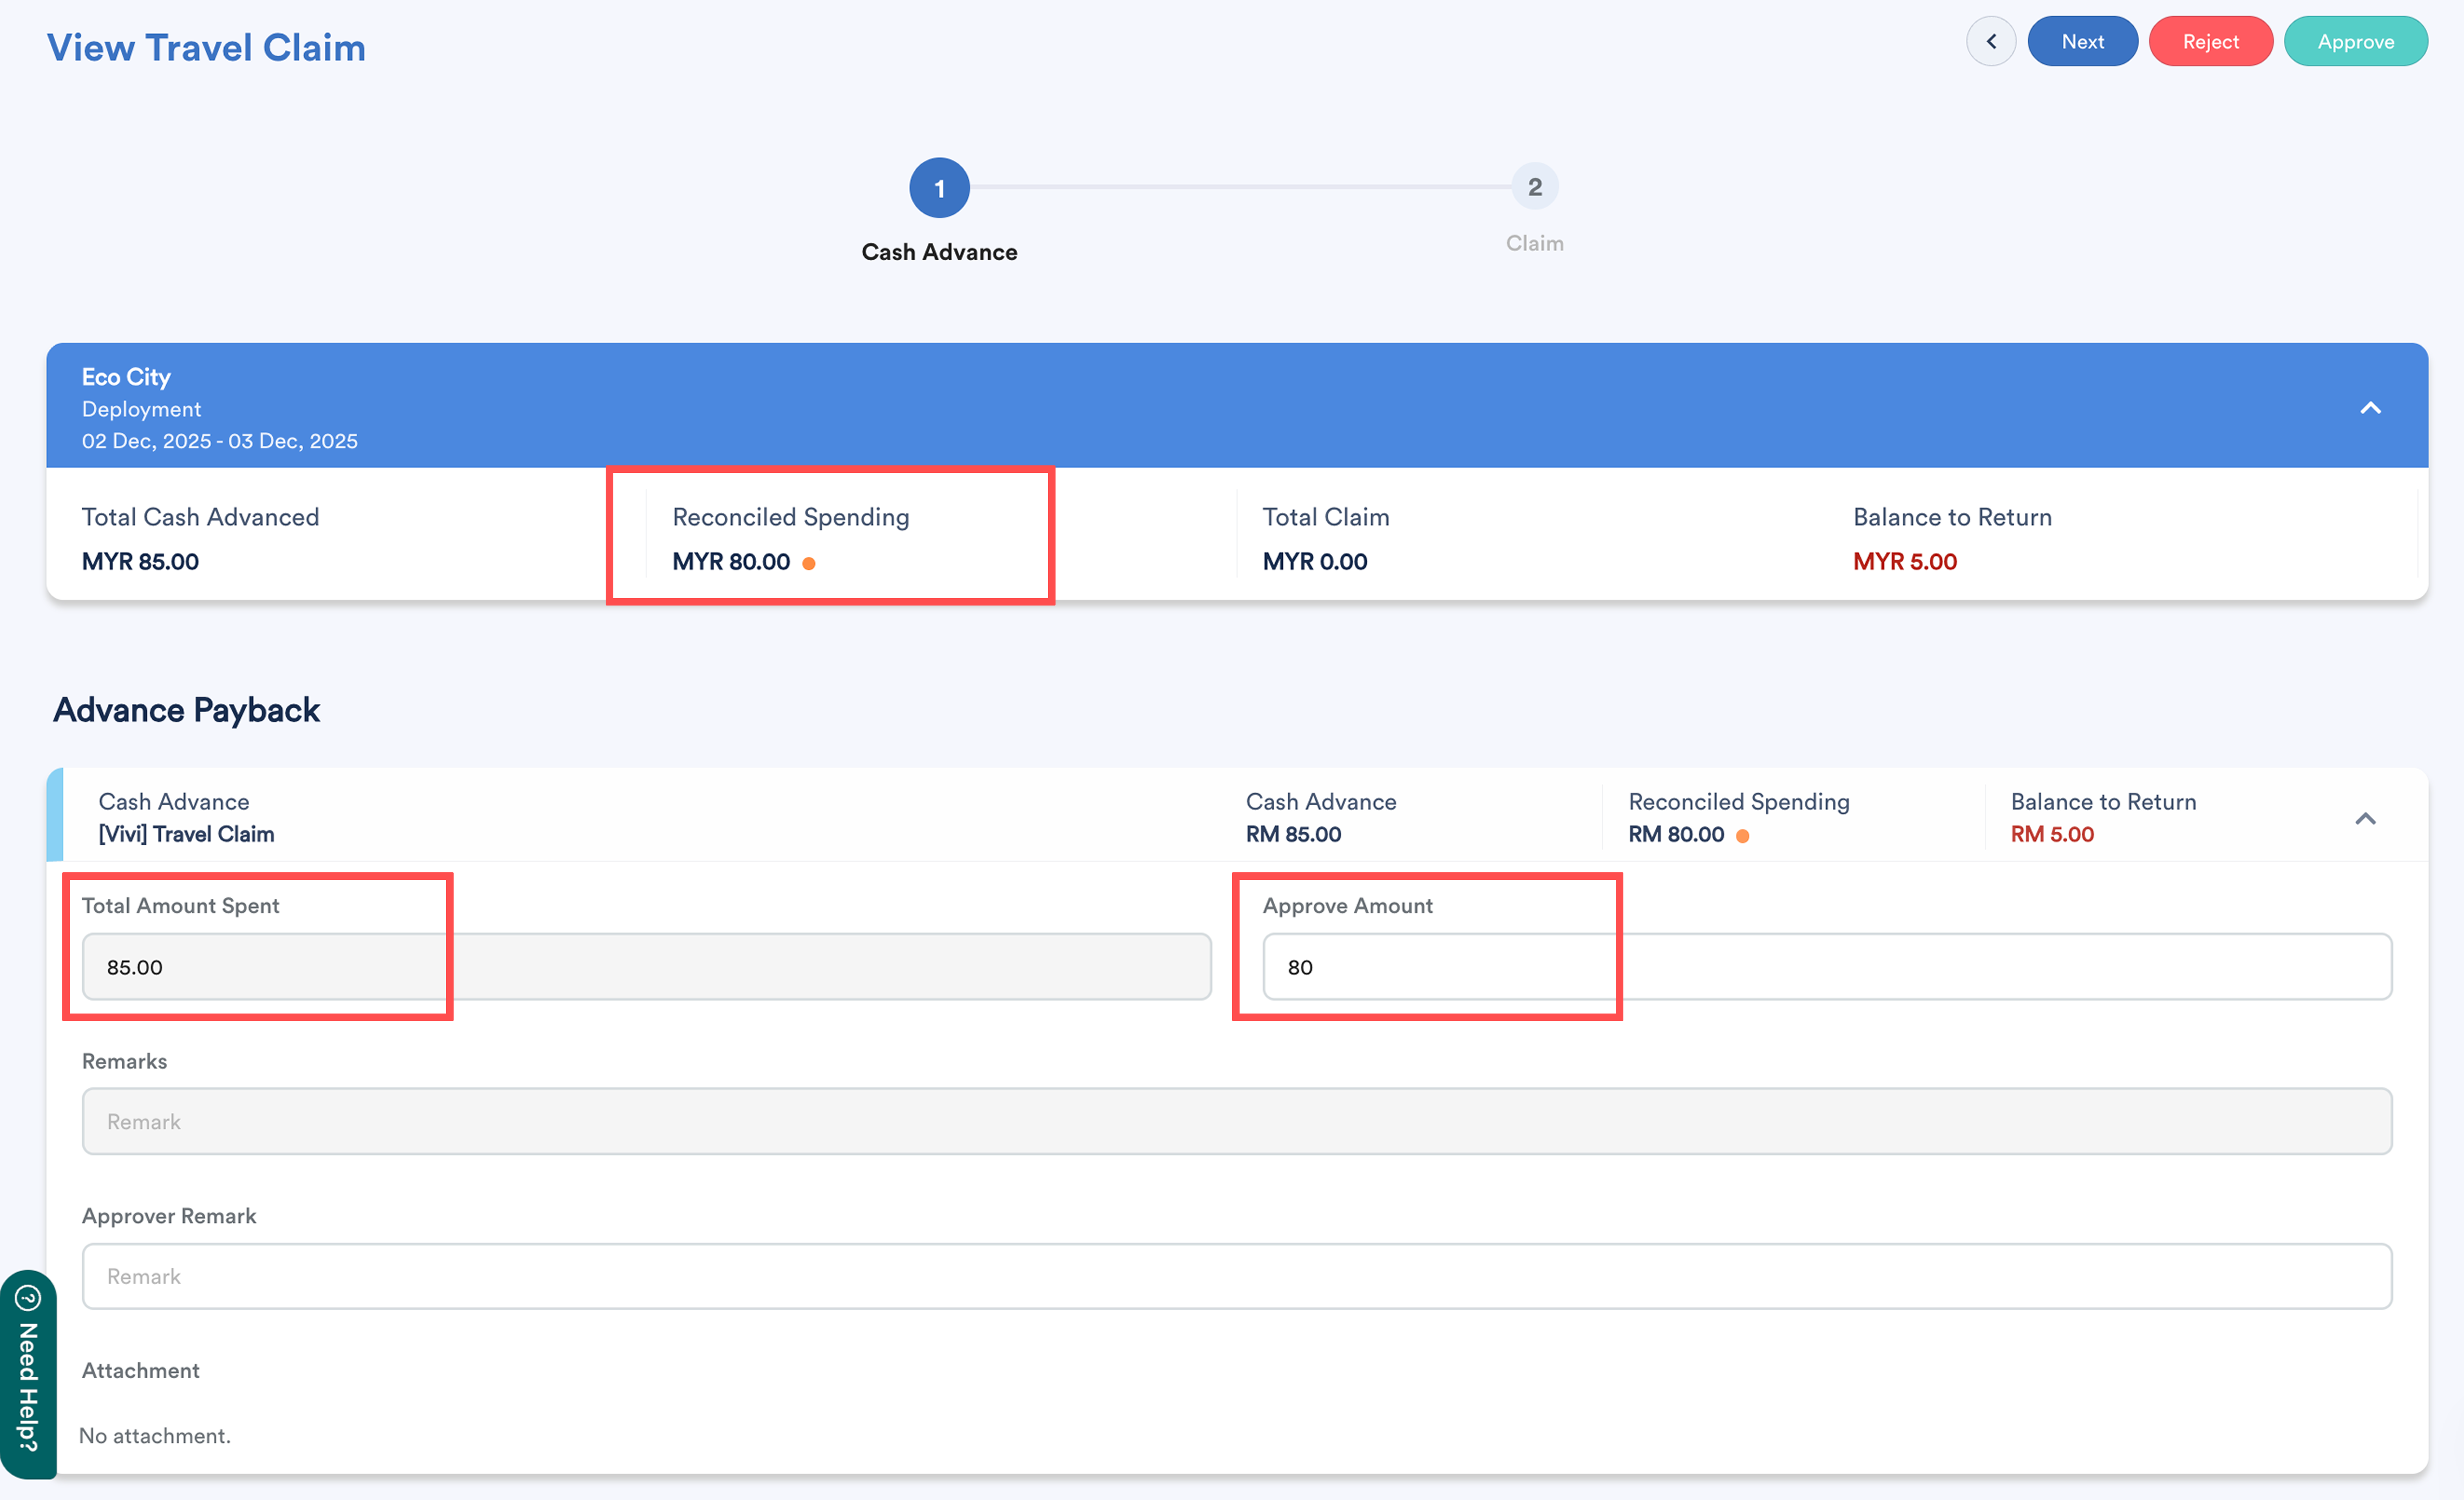Click the Eco City deployment title
The height and width of the screenshot is (1500, 2464).
pyautogui.click(x=126, y=377)
